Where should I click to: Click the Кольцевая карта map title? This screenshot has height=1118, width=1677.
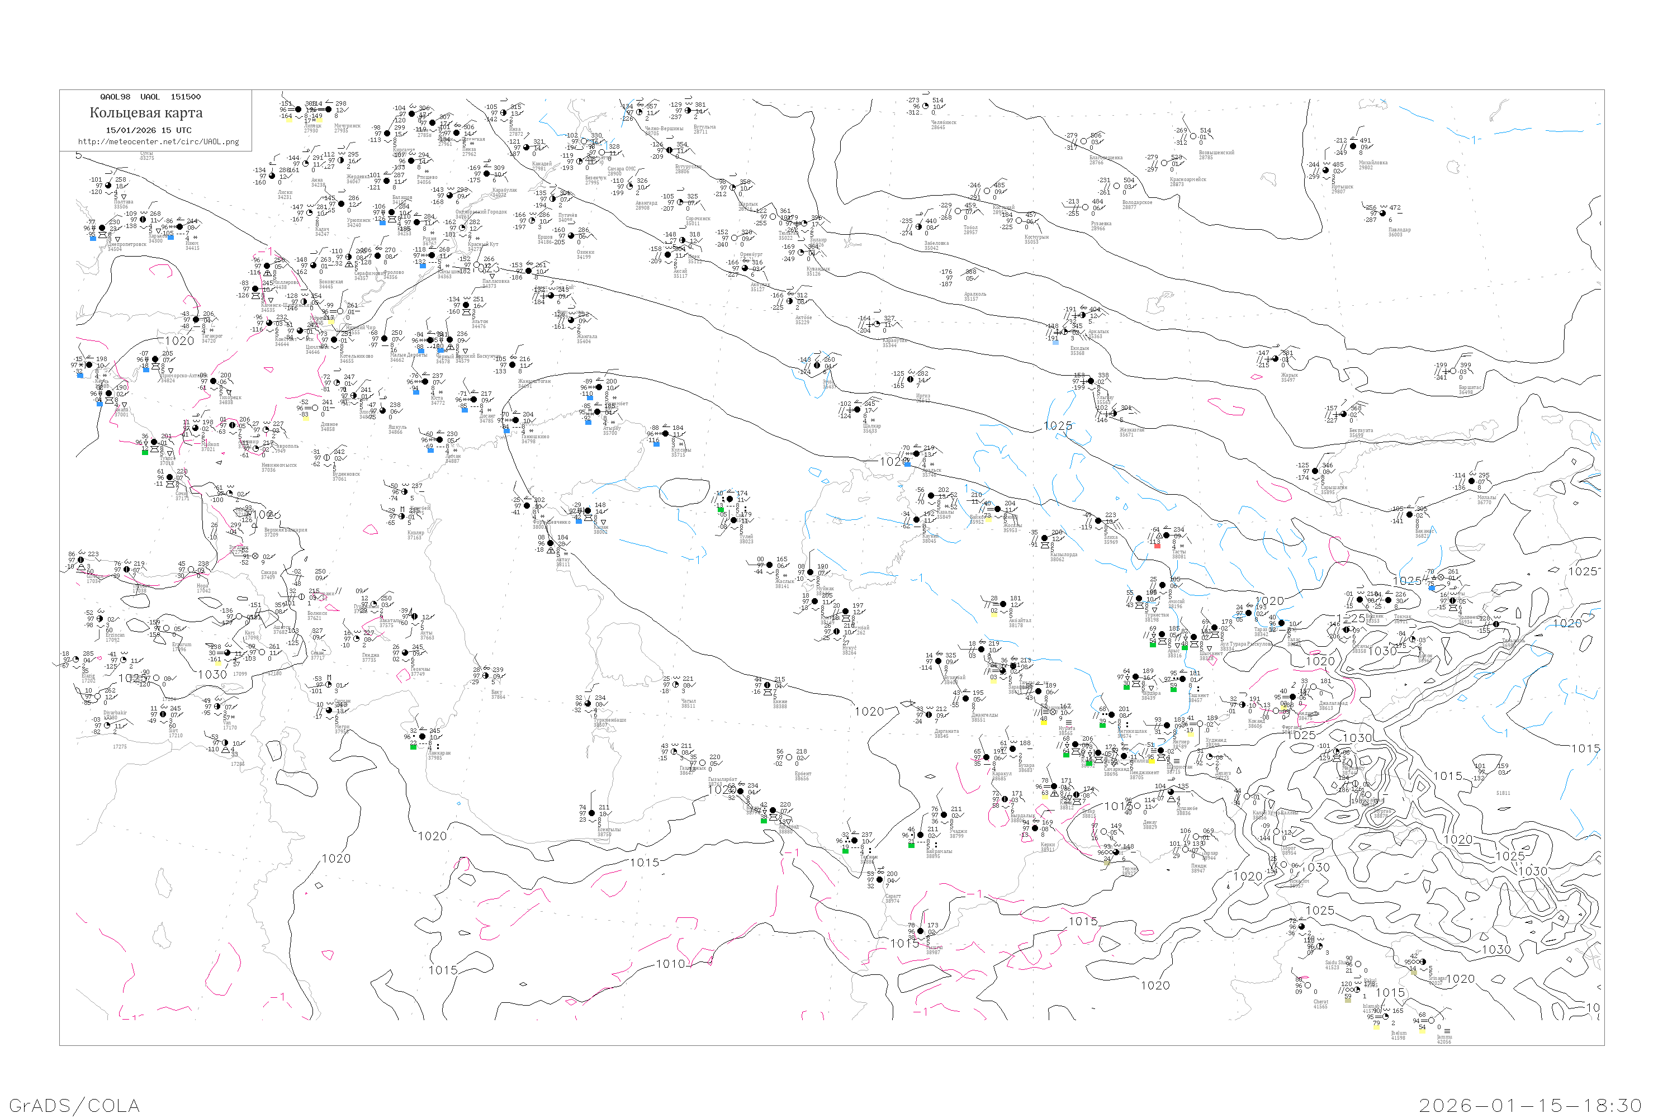point(146,113)
